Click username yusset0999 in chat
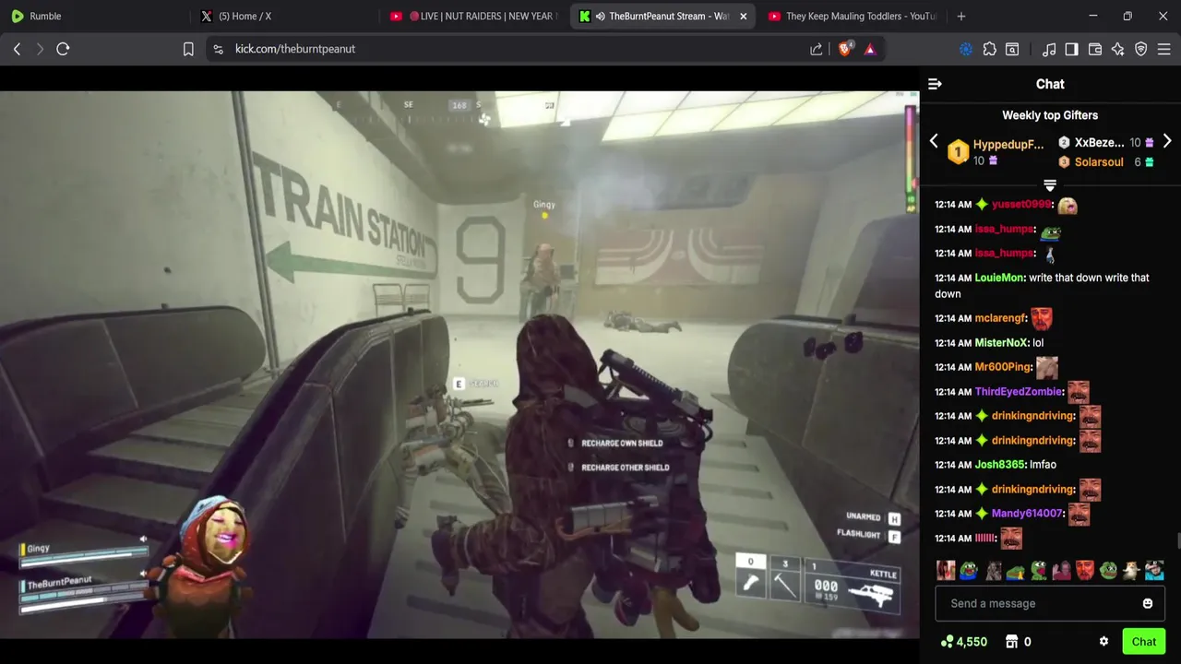Image resolution: width=1181 pixels, height=664 pixels. (1021, 205)
